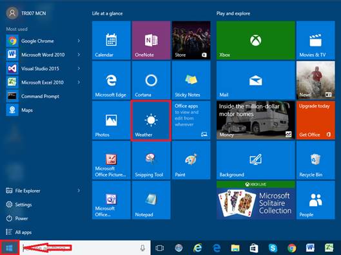Click the Play and explore heading
The height and width of the screenshot is (255, 341).
(x=233, y=14)
